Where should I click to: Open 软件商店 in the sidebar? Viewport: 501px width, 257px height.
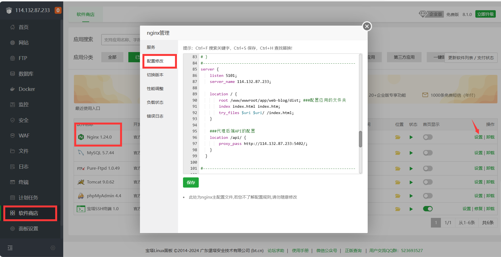(28, 213)
